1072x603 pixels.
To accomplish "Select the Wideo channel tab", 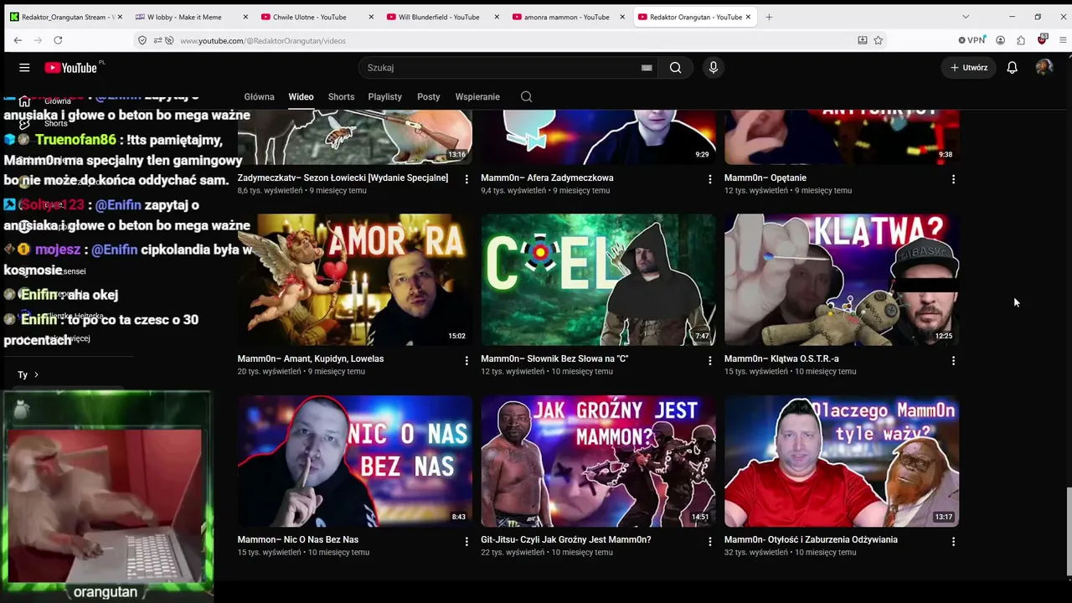I will (x=301, y=96).
